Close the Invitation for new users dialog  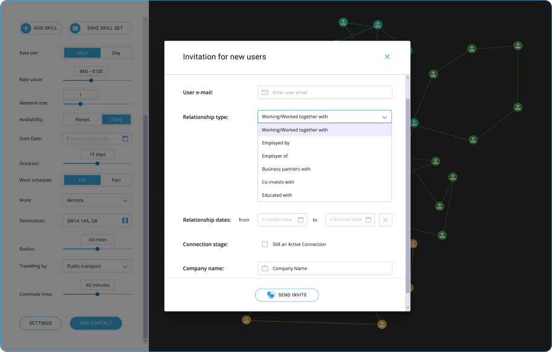pos(387,57)
